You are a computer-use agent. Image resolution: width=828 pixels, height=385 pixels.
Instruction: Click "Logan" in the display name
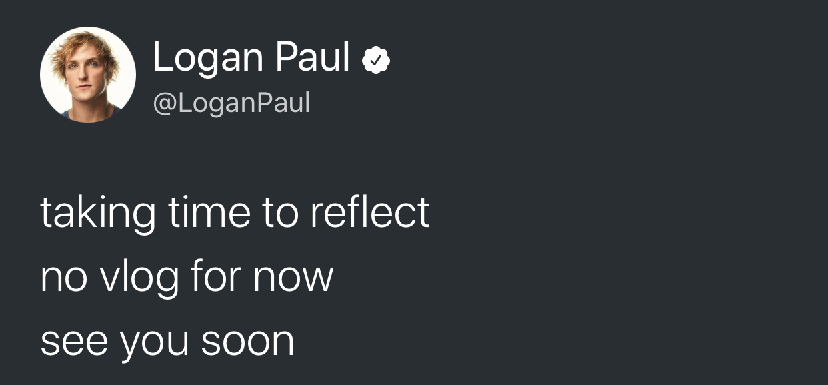pyautogui.click(x=209, y=59)
